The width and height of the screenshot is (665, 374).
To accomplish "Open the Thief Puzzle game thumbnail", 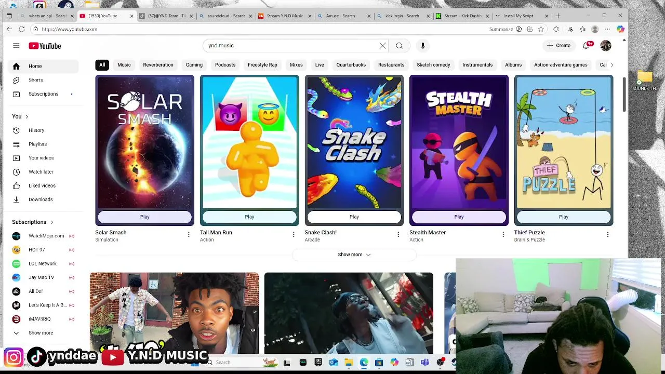I will [564, 142].
